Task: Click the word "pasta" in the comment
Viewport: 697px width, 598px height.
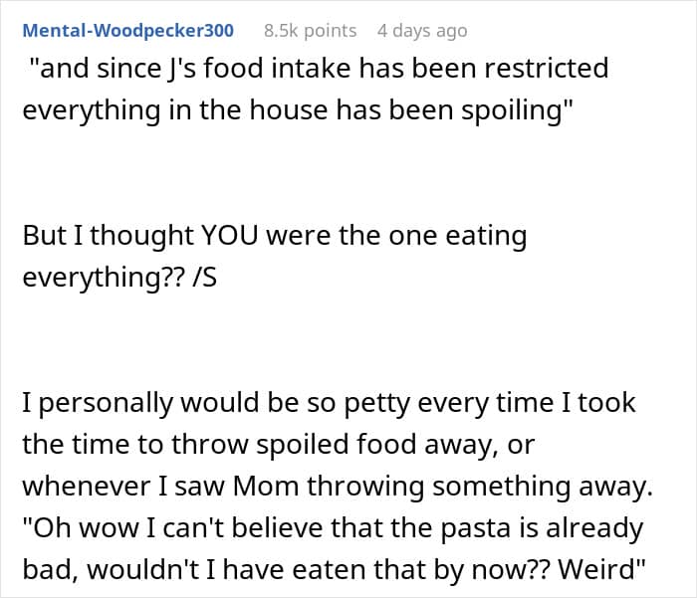Action: [476, 528]
